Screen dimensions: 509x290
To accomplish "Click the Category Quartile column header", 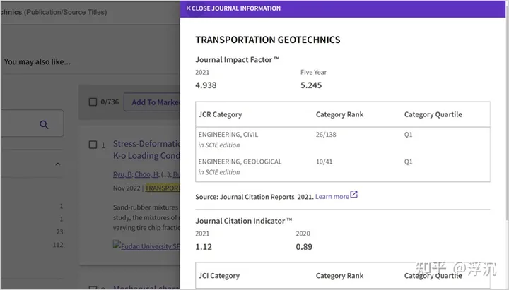I will coord(433,114).
